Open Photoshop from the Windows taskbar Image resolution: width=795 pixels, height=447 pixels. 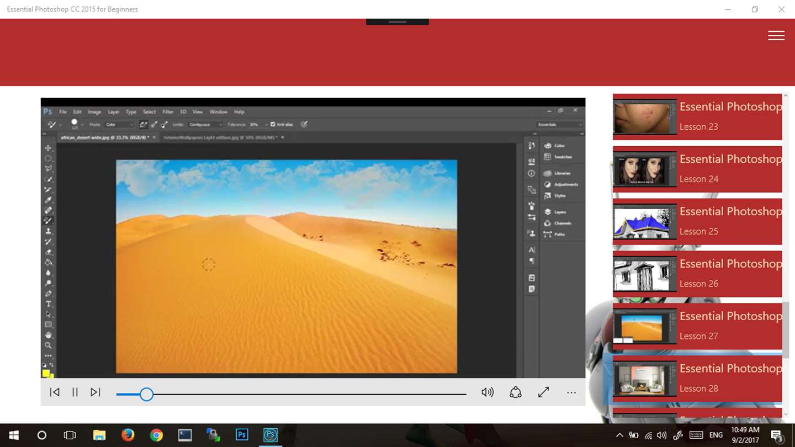pos(242,435)
